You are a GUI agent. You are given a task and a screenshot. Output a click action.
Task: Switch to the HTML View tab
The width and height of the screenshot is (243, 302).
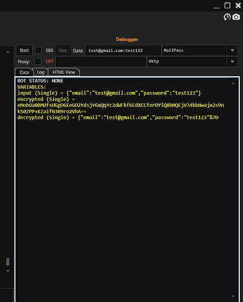(64, 72)
